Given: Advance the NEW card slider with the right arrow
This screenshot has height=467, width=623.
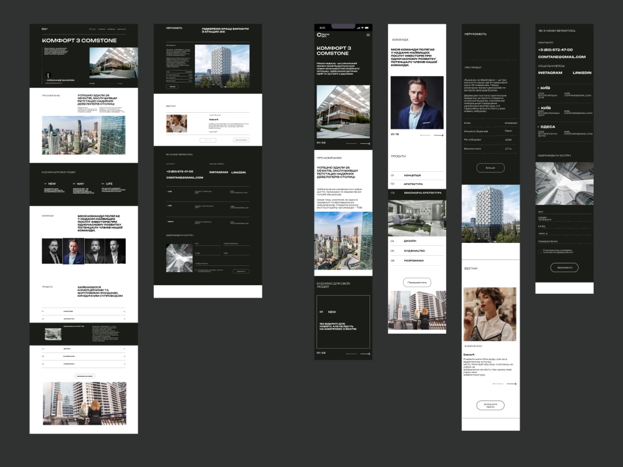Looking at the screenshot, I should (x=365, y=354).
